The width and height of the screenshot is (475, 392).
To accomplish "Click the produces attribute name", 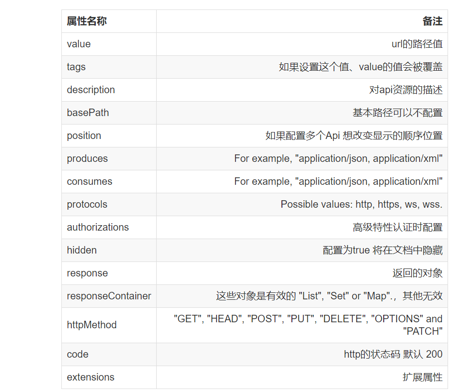I will (x=87, y=158).
